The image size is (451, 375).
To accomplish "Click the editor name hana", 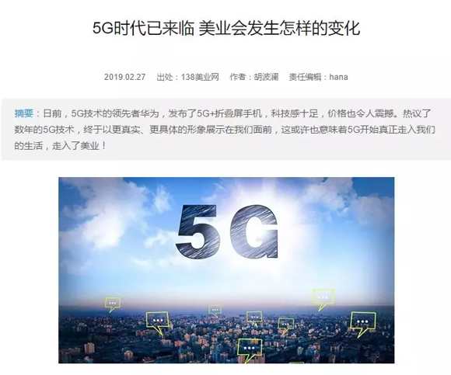I will (338, 77).
